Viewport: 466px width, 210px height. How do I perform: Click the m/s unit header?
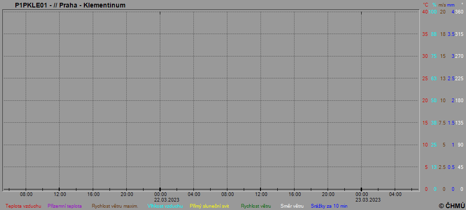(x=442, y=5)
